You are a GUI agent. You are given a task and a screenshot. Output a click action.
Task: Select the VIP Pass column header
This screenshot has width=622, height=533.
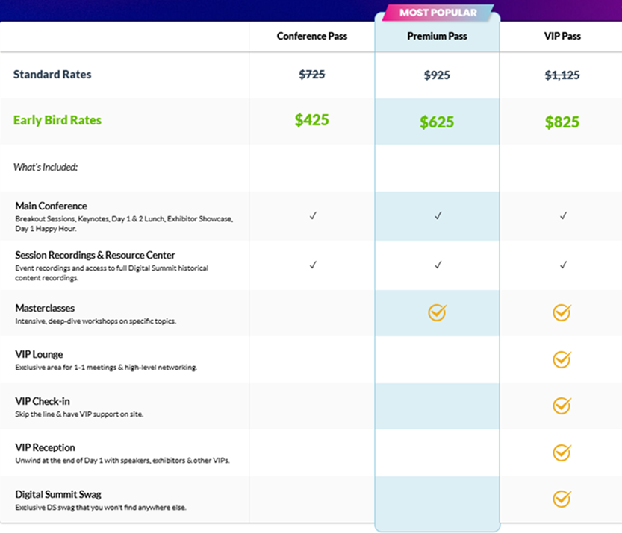[562, 37]
